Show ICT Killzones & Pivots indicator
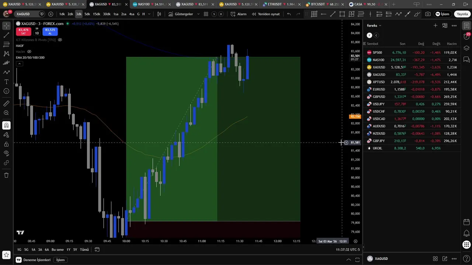 click(60, 40)
